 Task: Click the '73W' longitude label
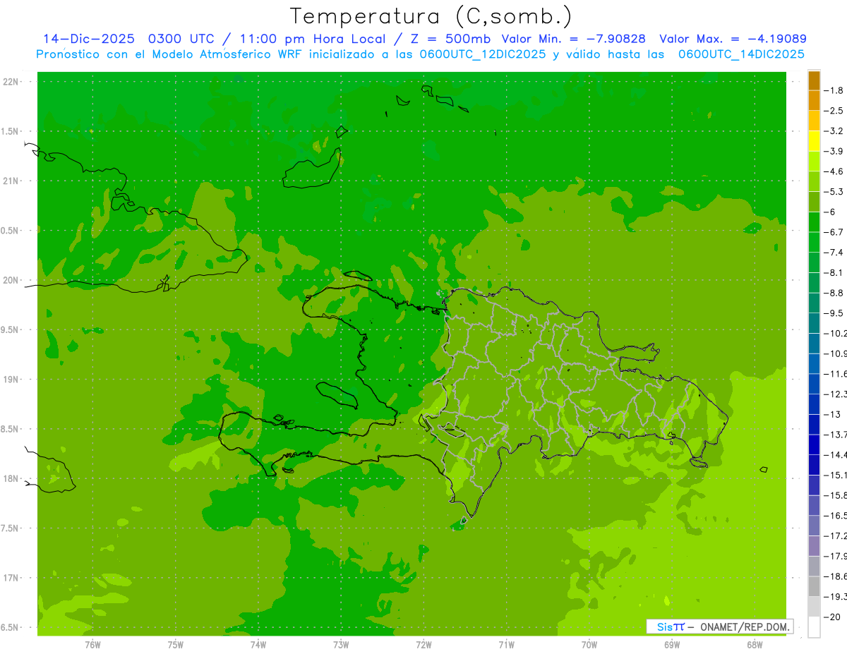(x=341, y=645)
